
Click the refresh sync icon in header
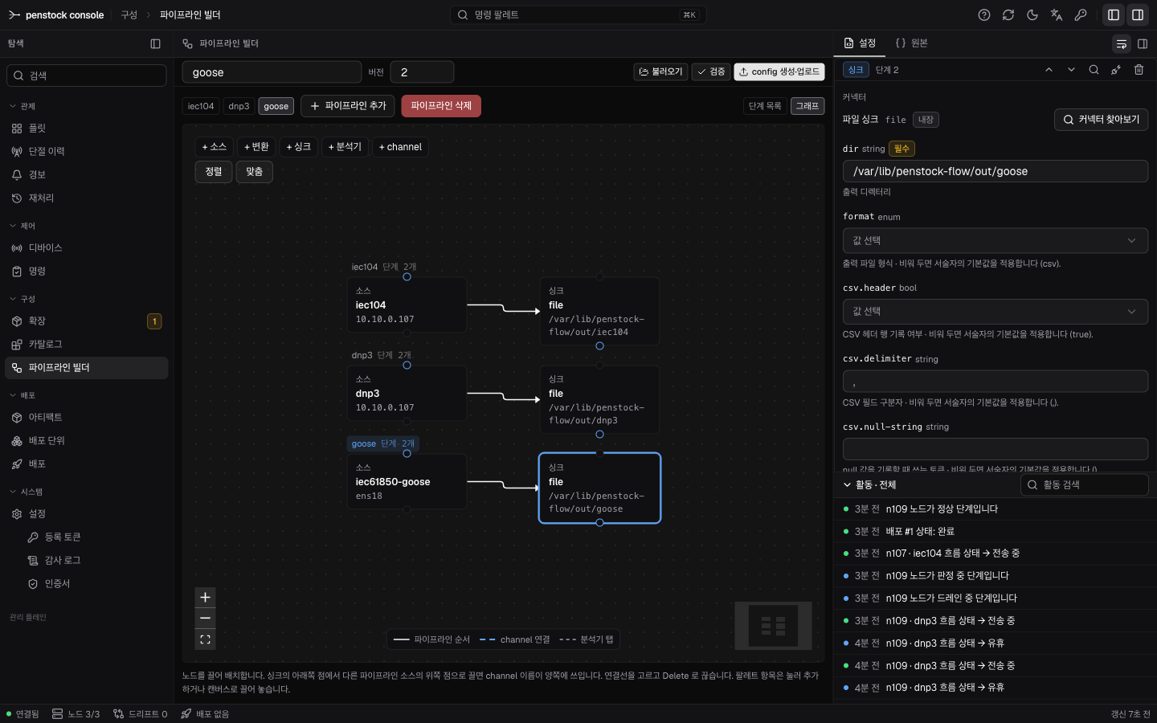1008,15
